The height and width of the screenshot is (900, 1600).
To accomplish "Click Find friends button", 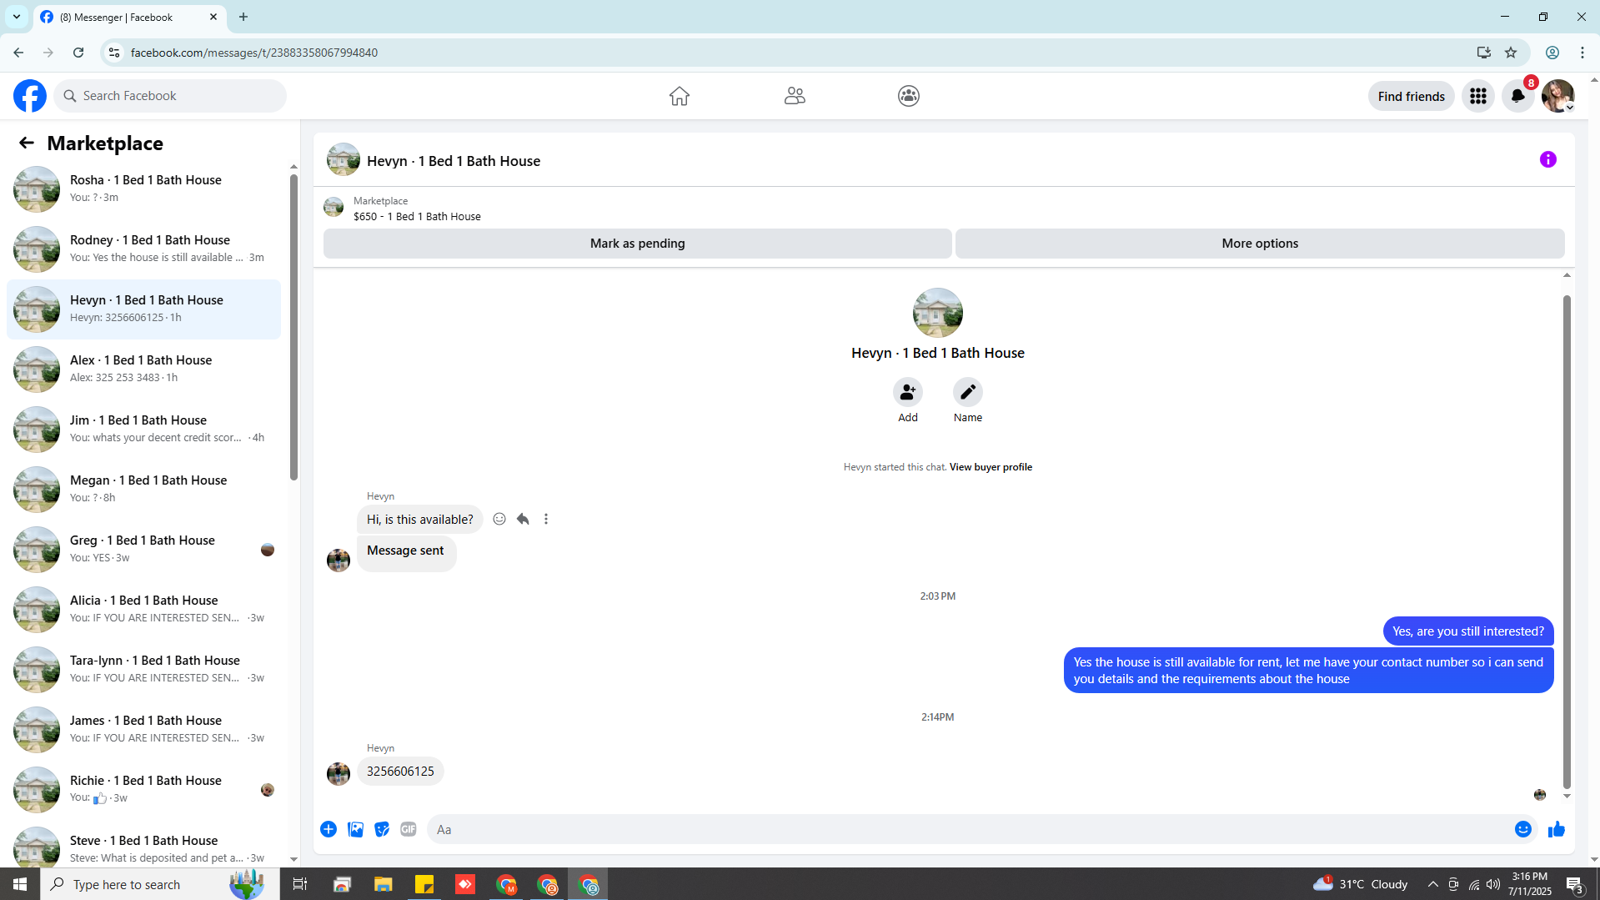I will click(x=1412, y=96).
